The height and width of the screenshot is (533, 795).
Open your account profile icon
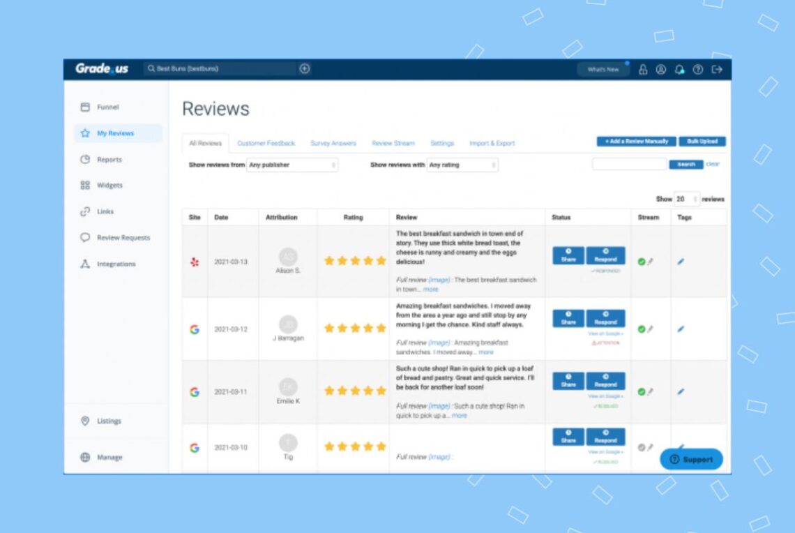660,69
